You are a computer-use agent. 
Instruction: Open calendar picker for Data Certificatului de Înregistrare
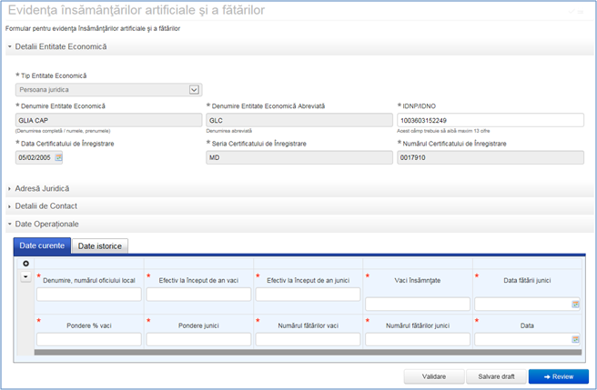click(58, 157)
